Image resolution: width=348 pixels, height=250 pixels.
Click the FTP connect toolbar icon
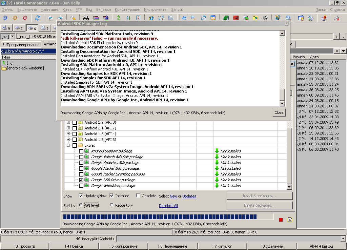[161, 18]
